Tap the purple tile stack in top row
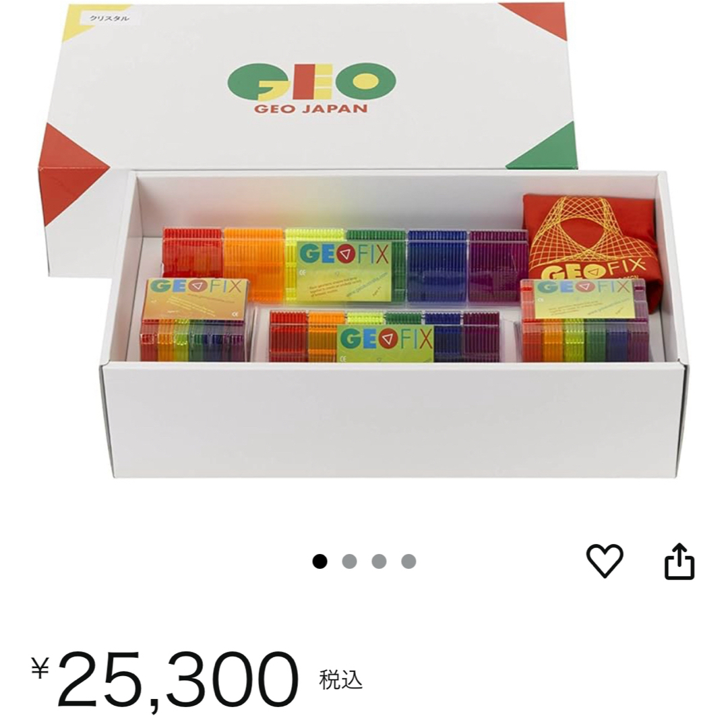This screenshot has width=728, height=728. [498, 264]
